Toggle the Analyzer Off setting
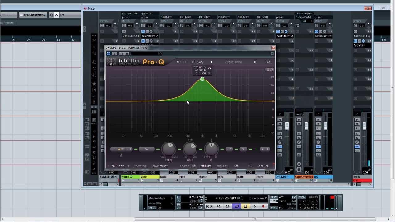This screenshot has width=395, height=222. click(x=236, y=166)
